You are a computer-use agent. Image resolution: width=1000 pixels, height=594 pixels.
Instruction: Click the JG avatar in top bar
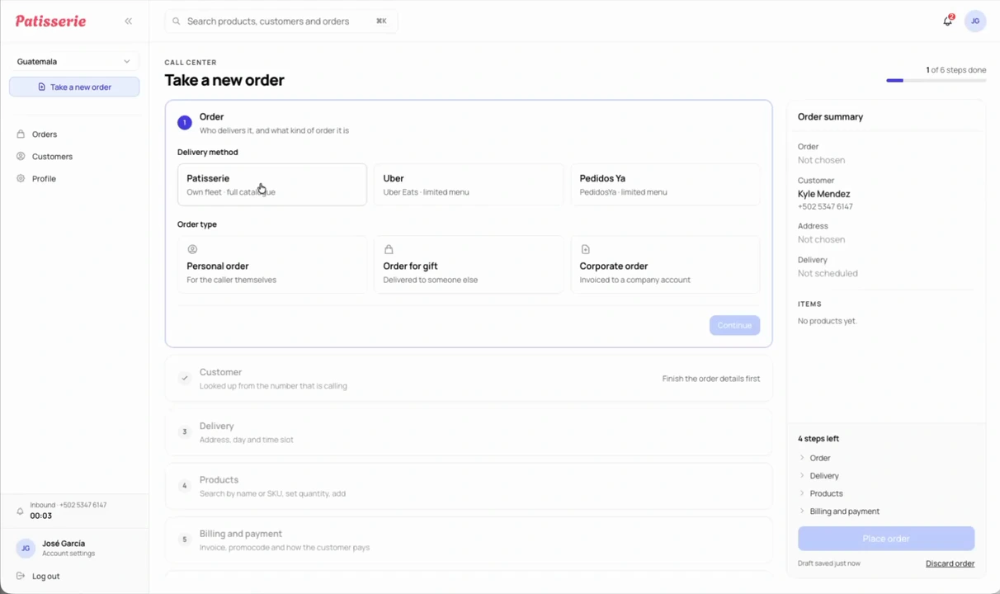click(x=975, y=21)
